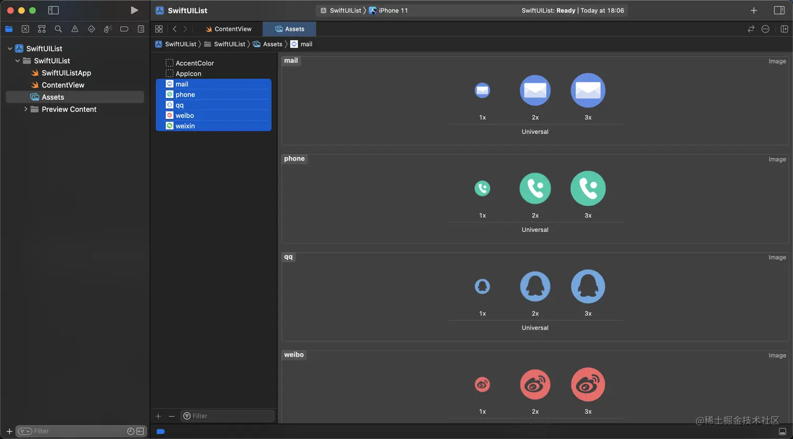Screen dimensions: 793x439
Task: Click the SwiftUIList folder breadcrumb
Action: [x=225, y=44]
